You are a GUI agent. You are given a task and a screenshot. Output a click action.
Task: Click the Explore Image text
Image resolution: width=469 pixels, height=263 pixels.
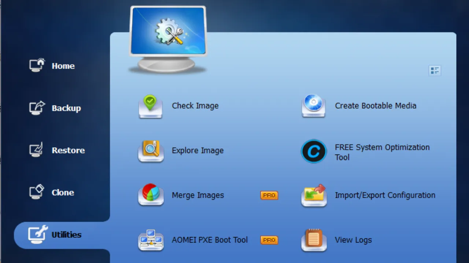(197, 150)
